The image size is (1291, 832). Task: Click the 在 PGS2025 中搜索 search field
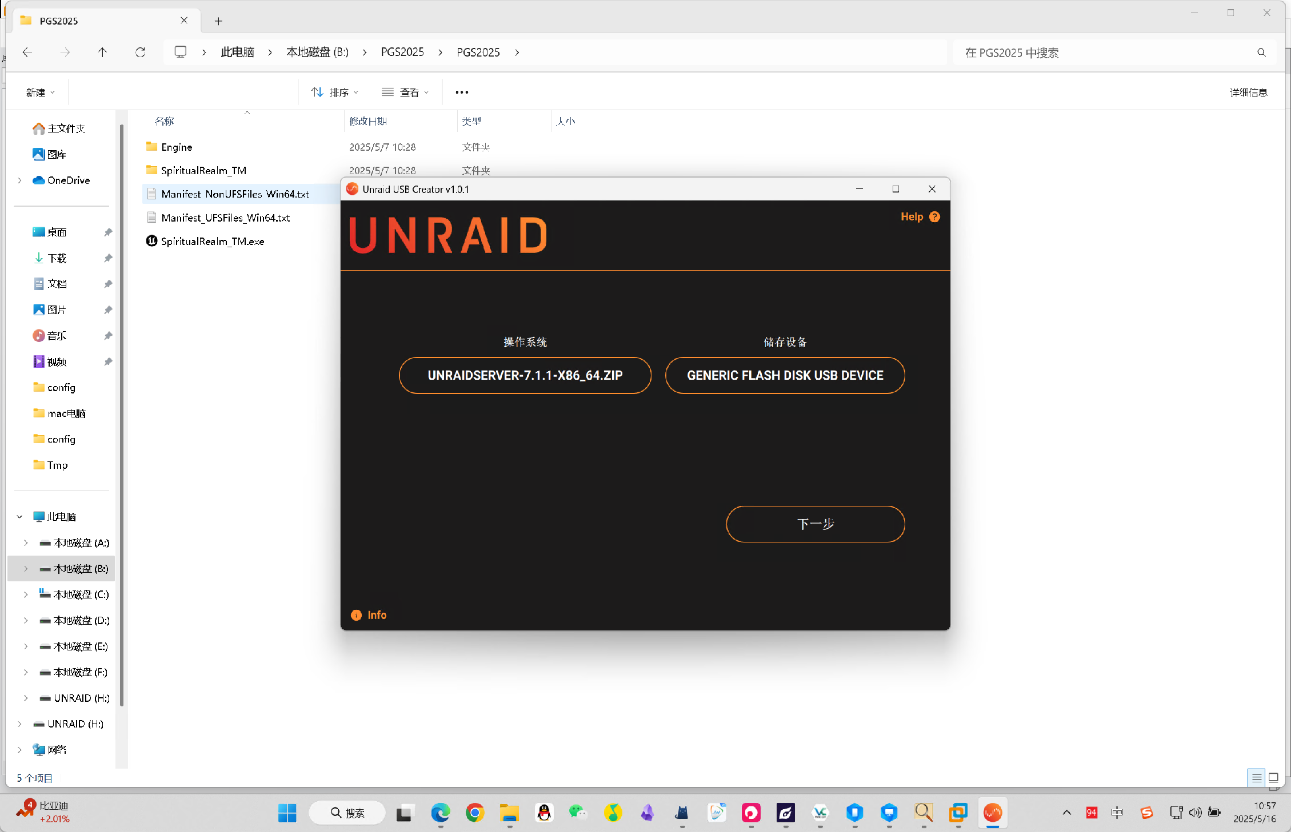1103,53
